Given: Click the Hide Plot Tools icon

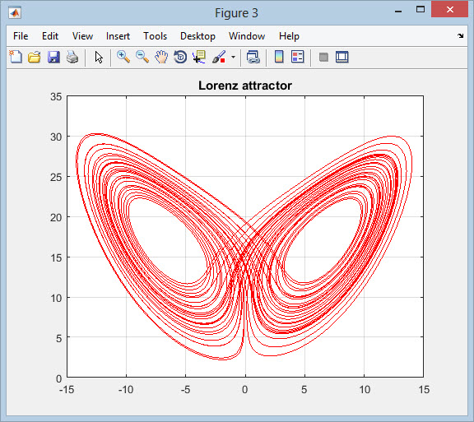Looking at the screenshot, I should click(x=323, y=57).
